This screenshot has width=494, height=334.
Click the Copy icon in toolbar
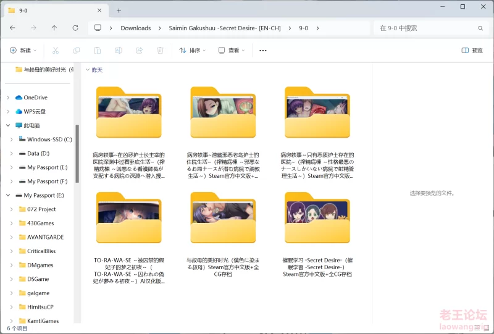76,51
